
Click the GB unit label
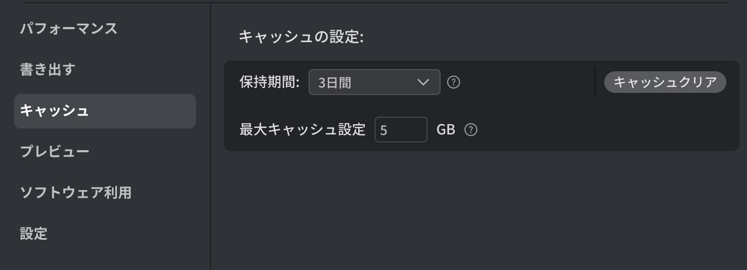click(x=446, y=130)
